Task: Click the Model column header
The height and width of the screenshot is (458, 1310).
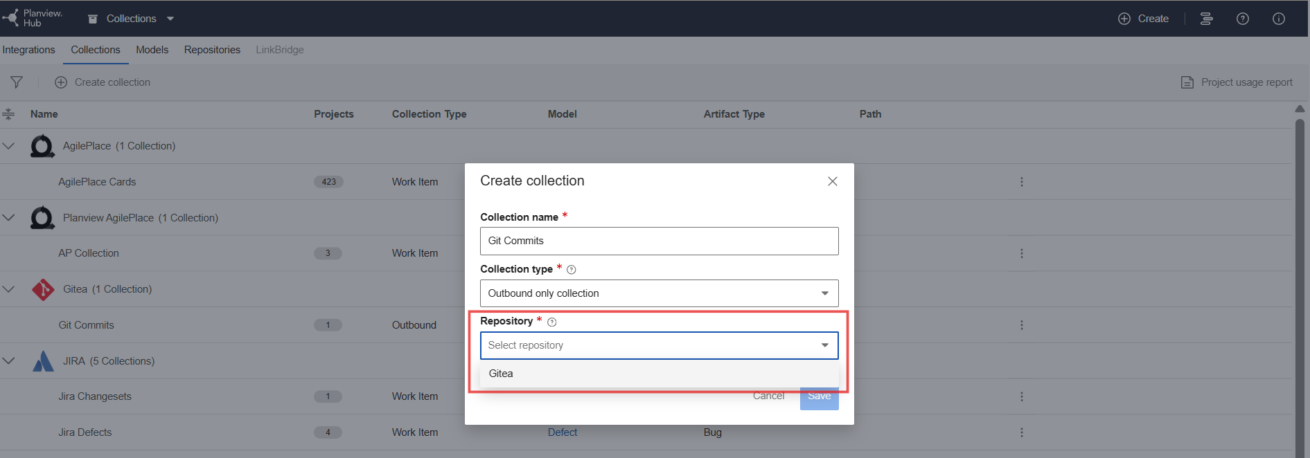Action: 563,114
